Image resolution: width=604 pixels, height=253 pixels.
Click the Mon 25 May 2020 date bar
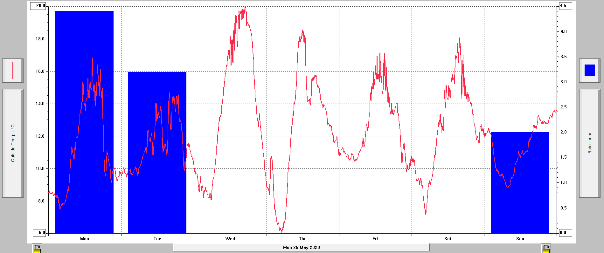301,247
